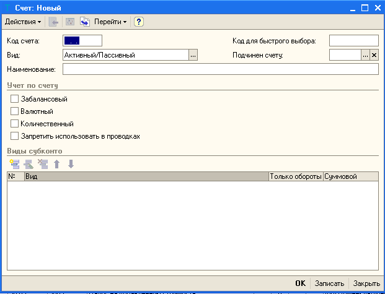
Task: Click the refresh toolbar icon
Action: click(70, 22)
